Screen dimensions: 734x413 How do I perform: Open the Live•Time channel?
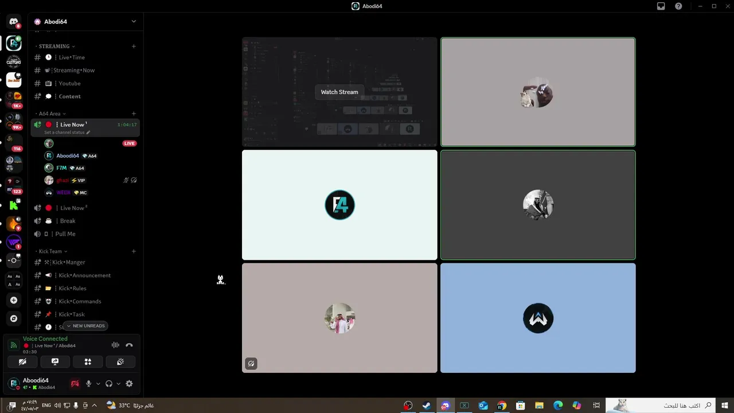(85, 57)
